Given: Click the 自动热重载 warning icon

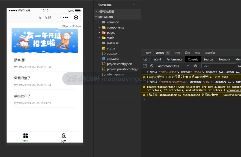Looking at the screenshot, I should point(144,76).
